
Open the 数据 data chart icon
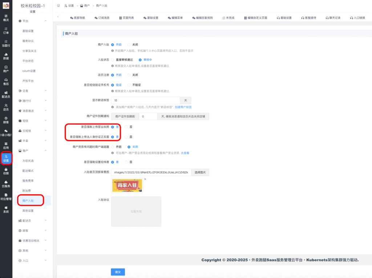tap(6, 56)
